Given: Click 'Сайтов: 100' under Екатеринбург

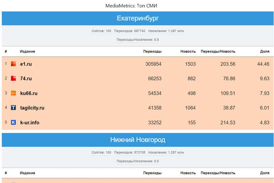Looking at the screenshot, I should click(x=101, y=31).
